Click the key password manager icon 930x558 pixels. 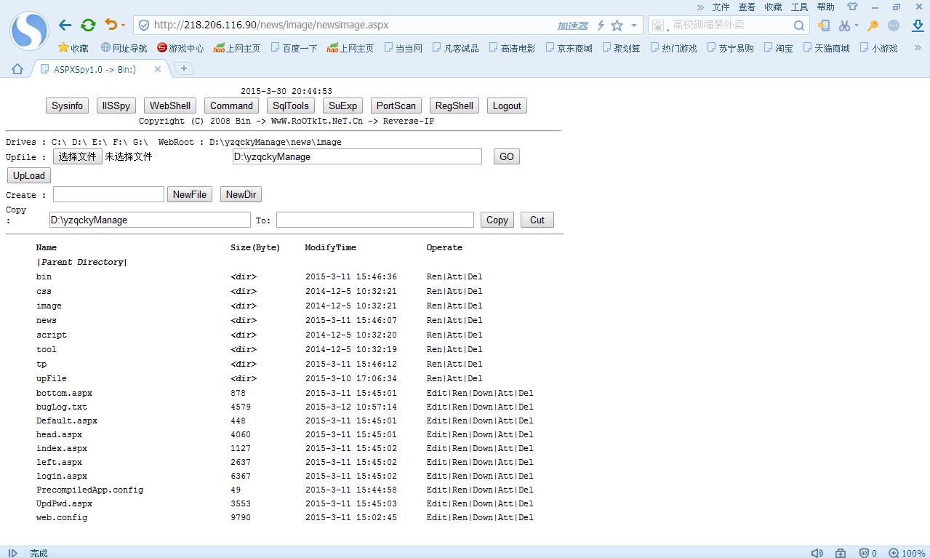(x=873, y=25)
